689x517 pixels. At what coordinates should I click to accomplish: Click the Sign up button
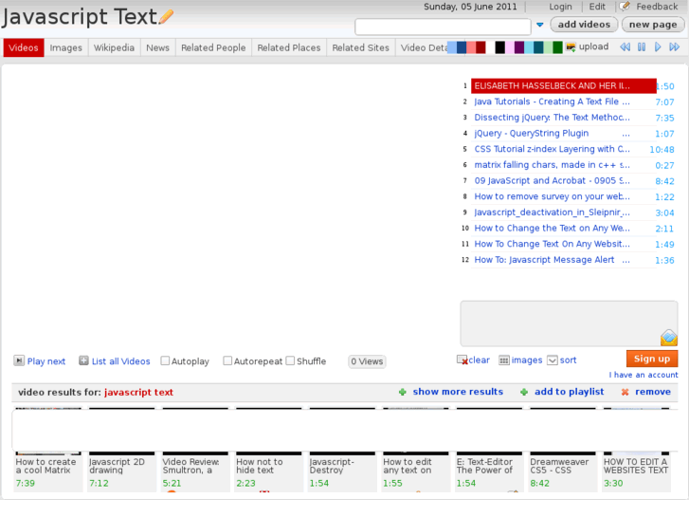click(x=652, y=359)
